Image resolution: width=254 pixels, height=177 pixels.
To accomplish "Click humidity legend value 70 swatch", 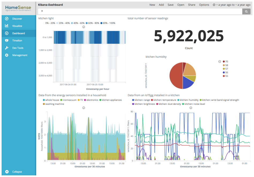I will click(224, 62).
